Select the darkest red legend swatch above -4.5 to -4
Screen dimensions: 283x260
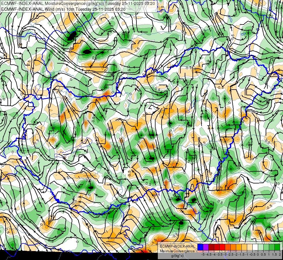coord(211,247)
